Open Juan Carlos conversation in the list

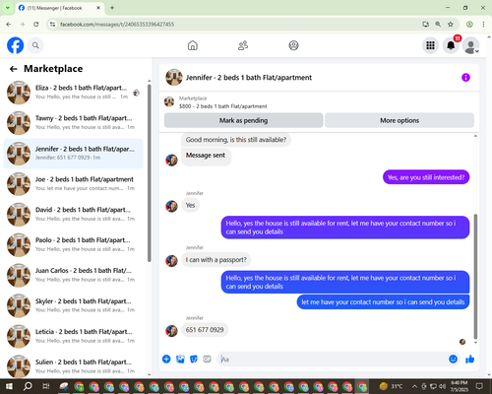(x=73, y=275)
